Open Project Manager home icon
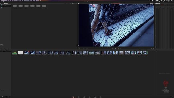 (170, 97)
